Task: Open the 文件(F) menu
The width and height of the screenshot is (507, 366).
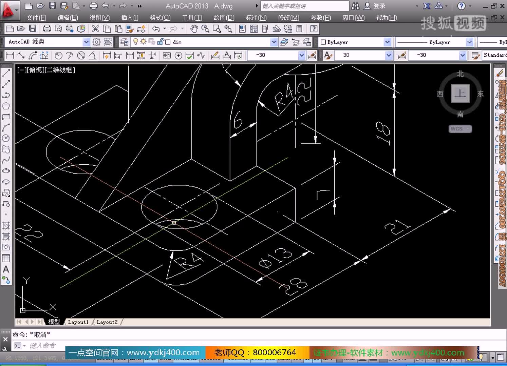Action: click(36, 18)
